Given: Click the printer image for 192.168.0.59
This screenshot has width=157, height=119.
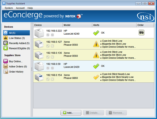Looking at the screenshot, I should tap(39, 66).
